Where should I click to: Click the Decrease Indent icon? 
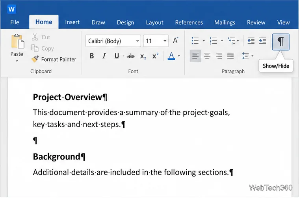pyautogui.click(x=251, y=41)
